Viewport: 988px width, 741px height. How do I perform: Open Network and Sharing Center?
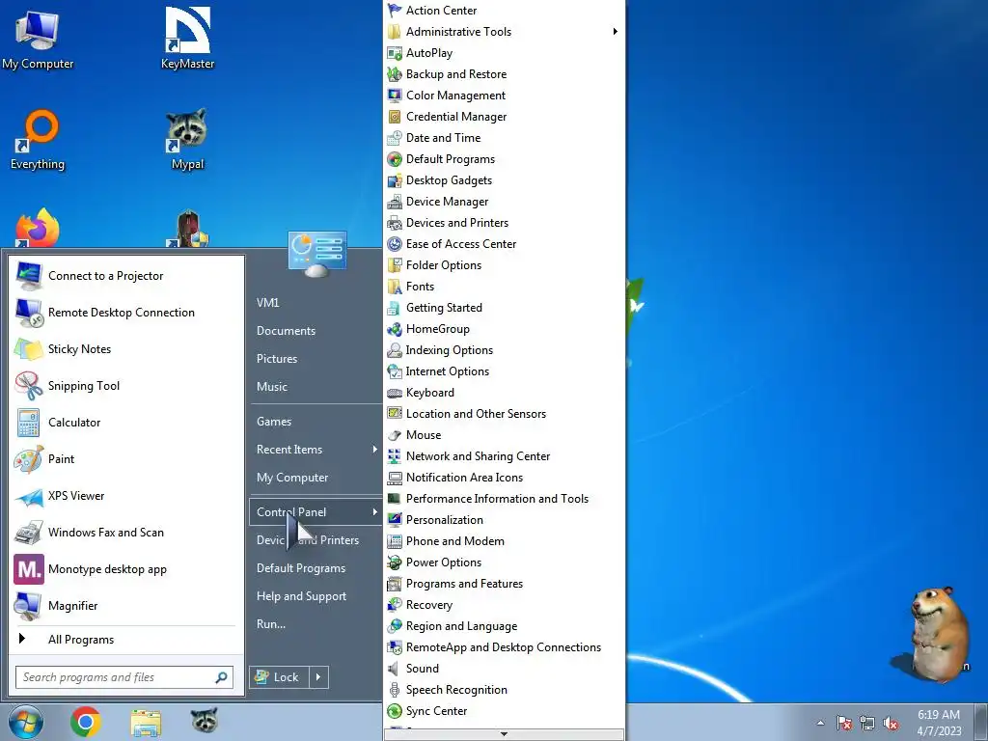504,456
